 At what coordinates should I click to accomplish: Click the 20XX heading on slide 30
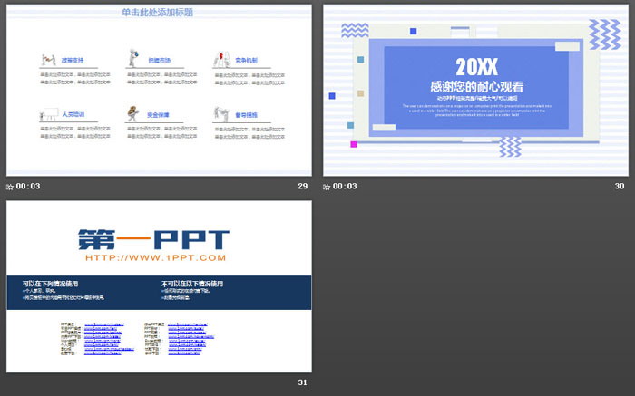[476, 67]
